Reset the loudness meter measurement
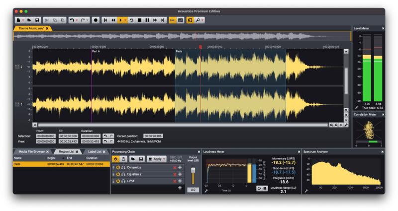398x211 pixels. coord(259,189)
